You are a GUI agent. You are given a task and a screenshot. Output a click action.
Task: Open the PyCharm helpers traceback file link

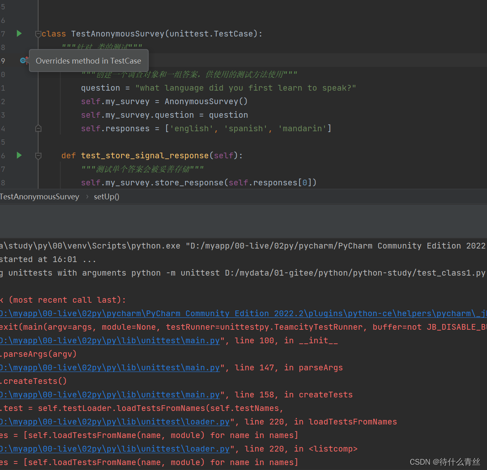coord(243,314)
